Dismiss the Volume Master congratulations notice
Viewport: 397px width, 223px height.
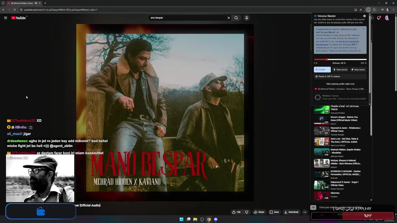coord(364,29)
